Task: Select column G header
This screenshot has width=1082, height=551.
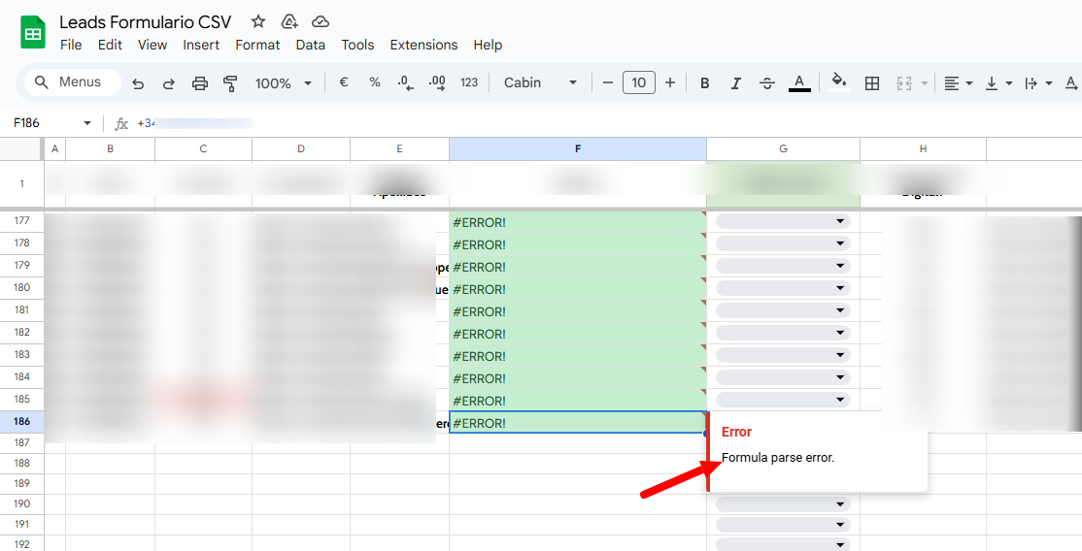Action: 783,149
